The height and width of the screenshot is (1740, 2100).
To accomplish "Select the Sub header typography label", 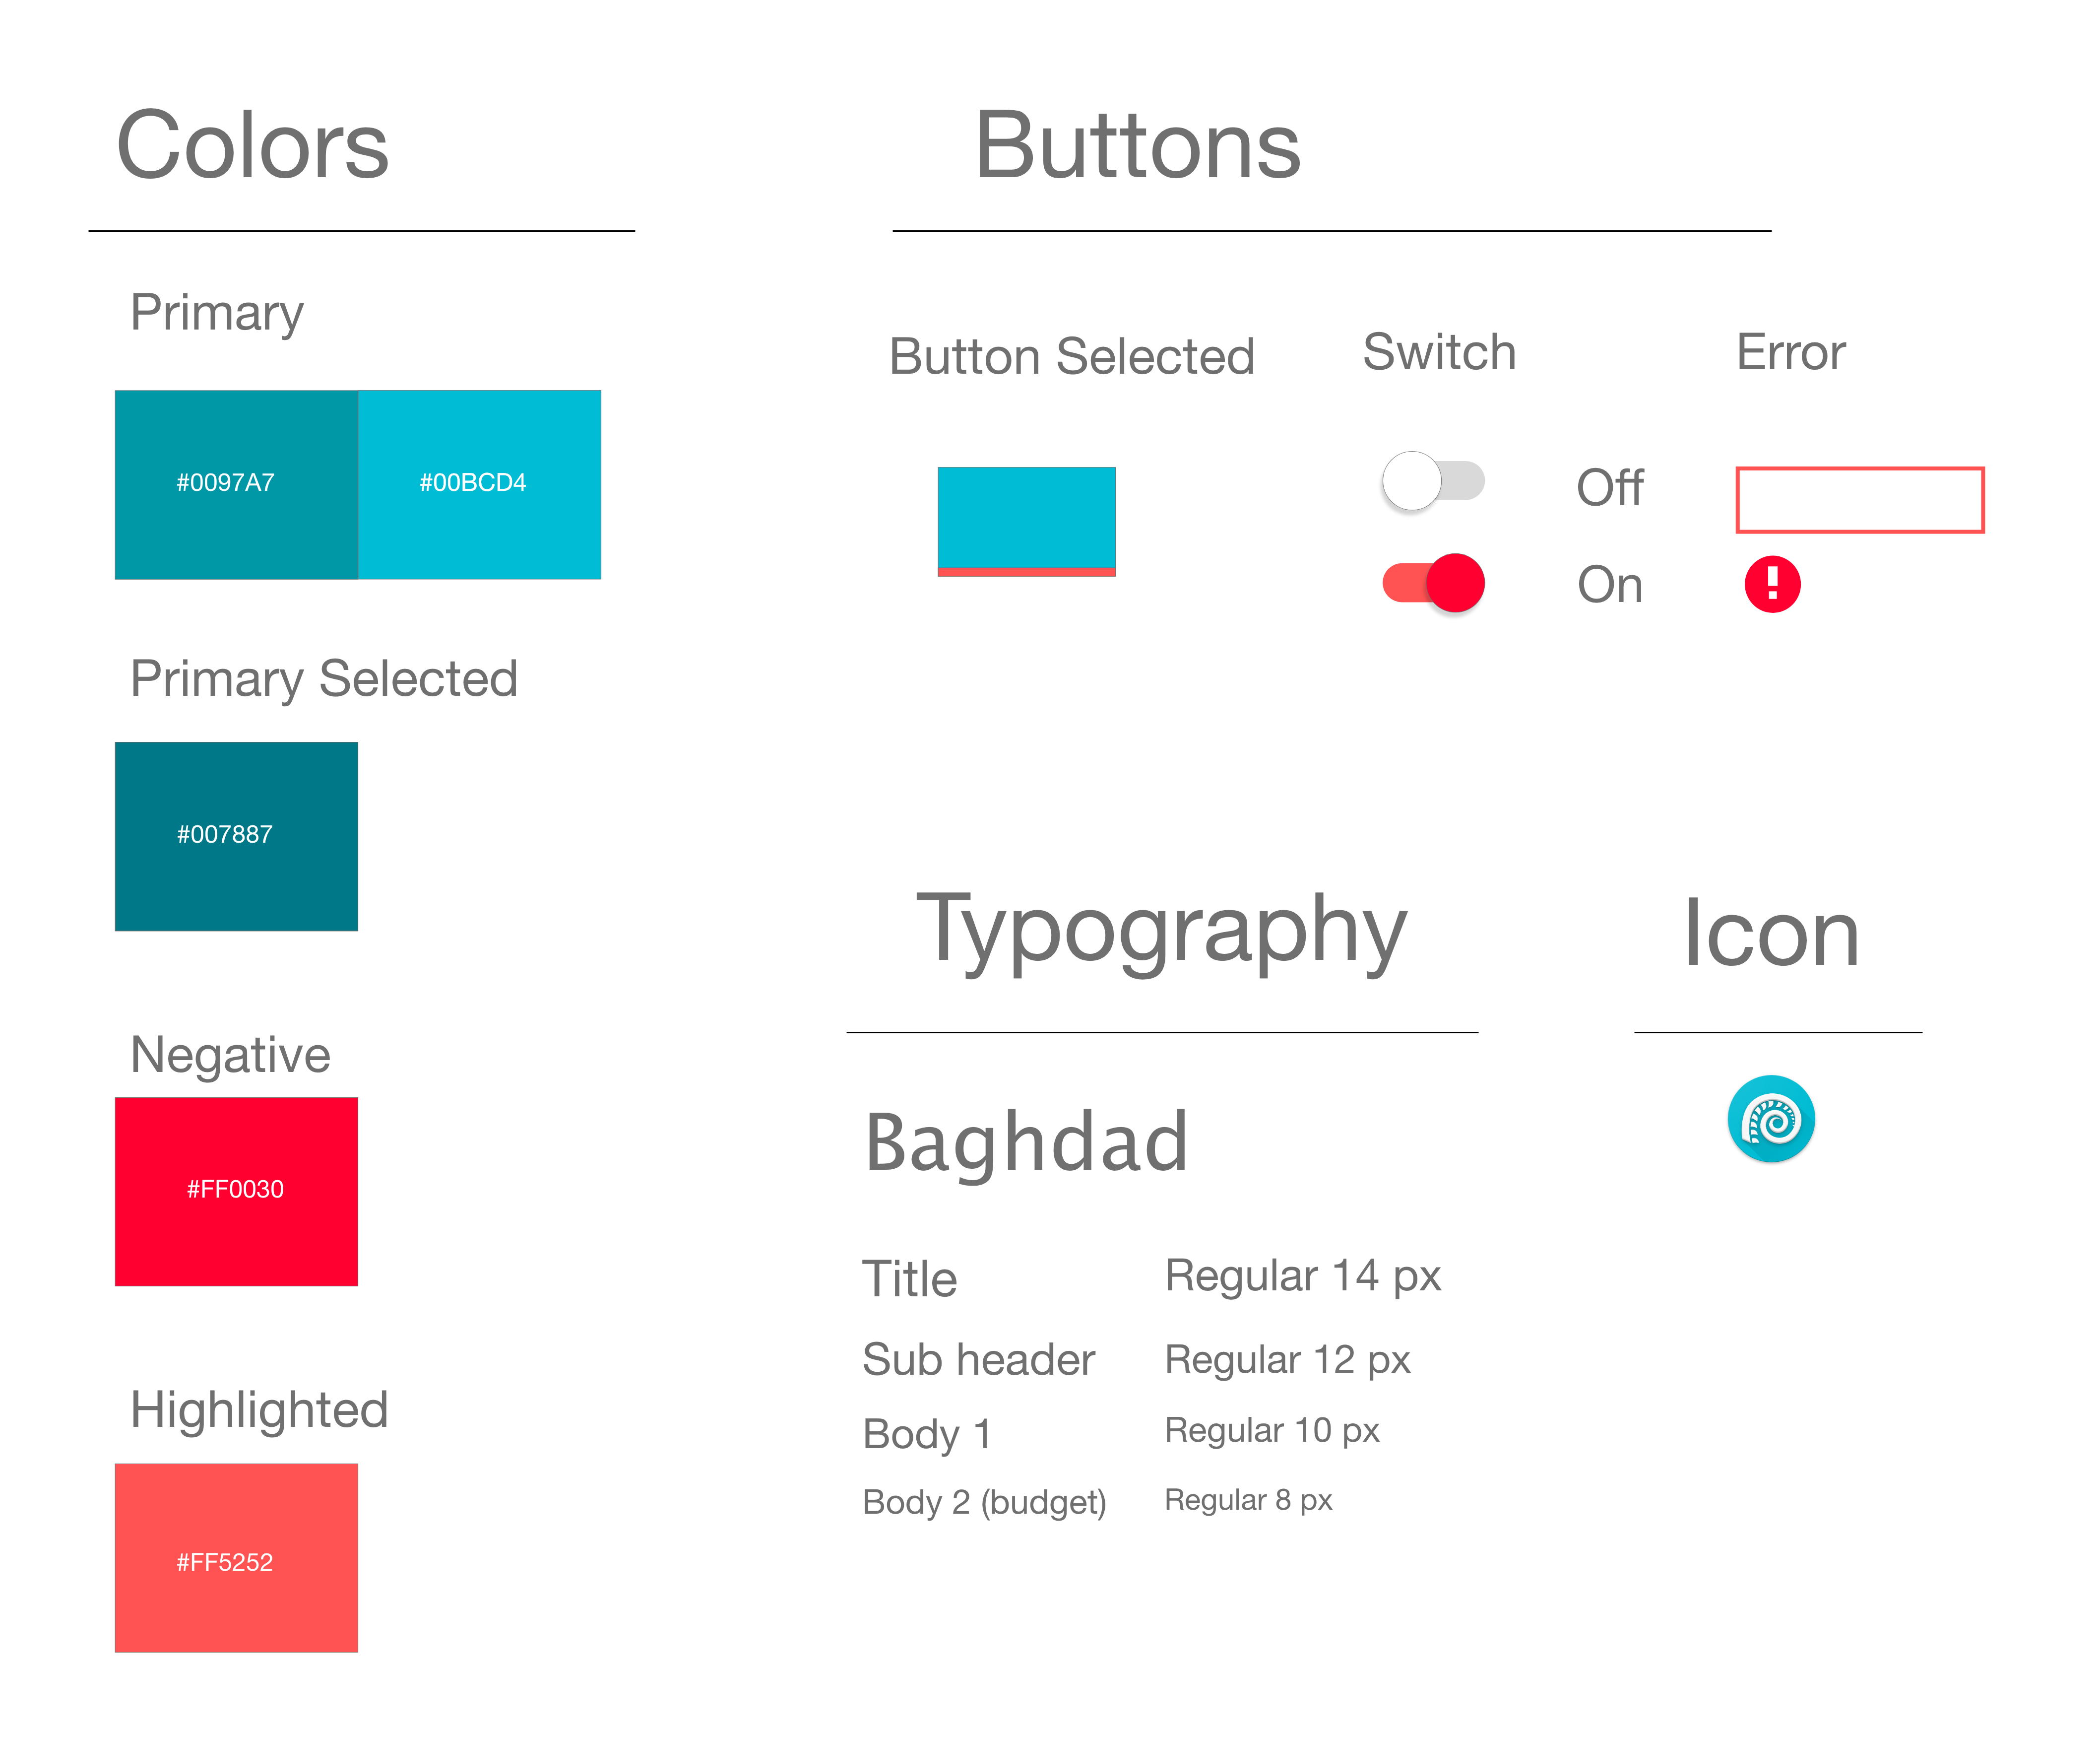I will point(978,1360).
